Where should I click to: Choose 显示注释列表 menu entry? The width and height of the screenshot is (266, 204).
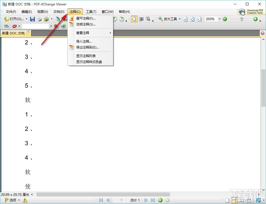coord(90,56)
